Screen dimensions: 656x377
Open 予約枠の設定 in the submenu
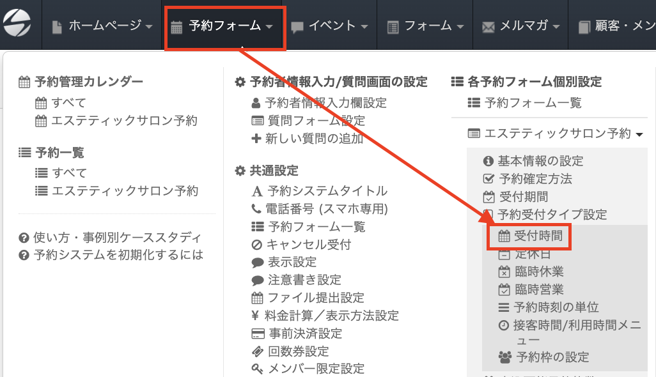[545, 357]
